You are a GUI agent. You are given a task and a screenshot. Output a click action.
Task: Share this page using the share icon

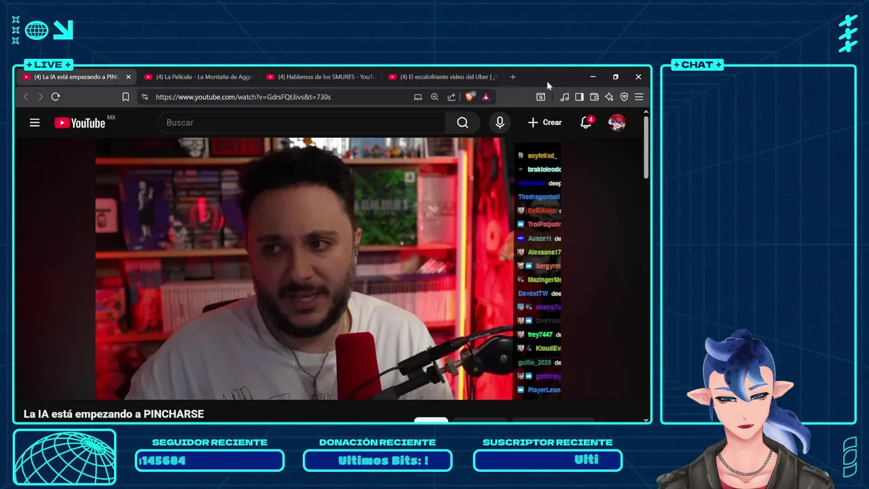451,97
